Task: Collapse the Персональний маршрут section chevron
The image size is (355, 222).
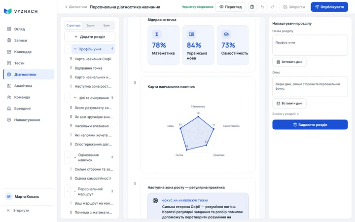Action: [75, 191]
